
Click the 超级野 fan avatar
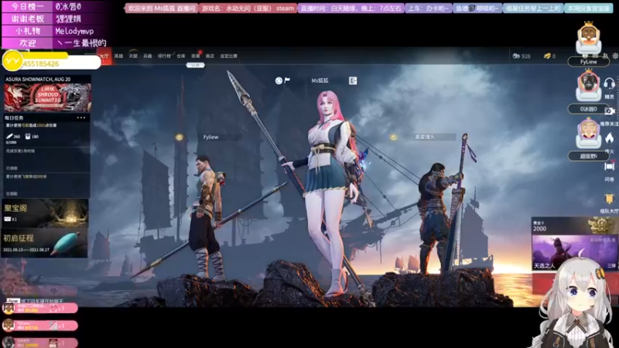pos(588,133)
